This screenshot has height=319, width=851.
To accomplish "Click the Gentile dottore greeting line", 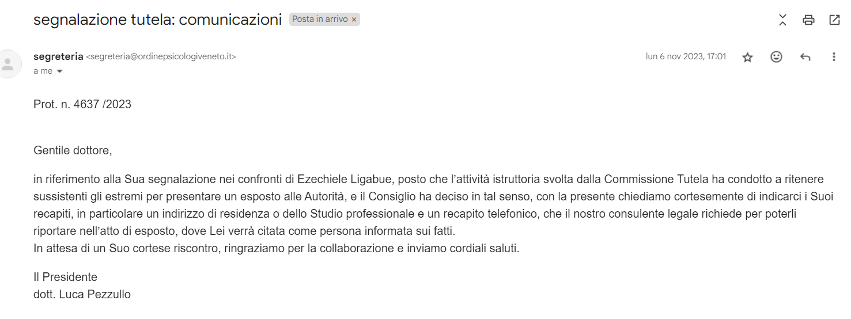I will (73, 151).
